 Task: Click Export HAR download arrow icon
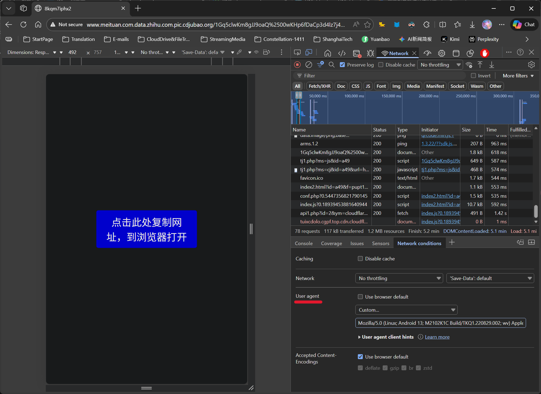click(x=491, y=65)
